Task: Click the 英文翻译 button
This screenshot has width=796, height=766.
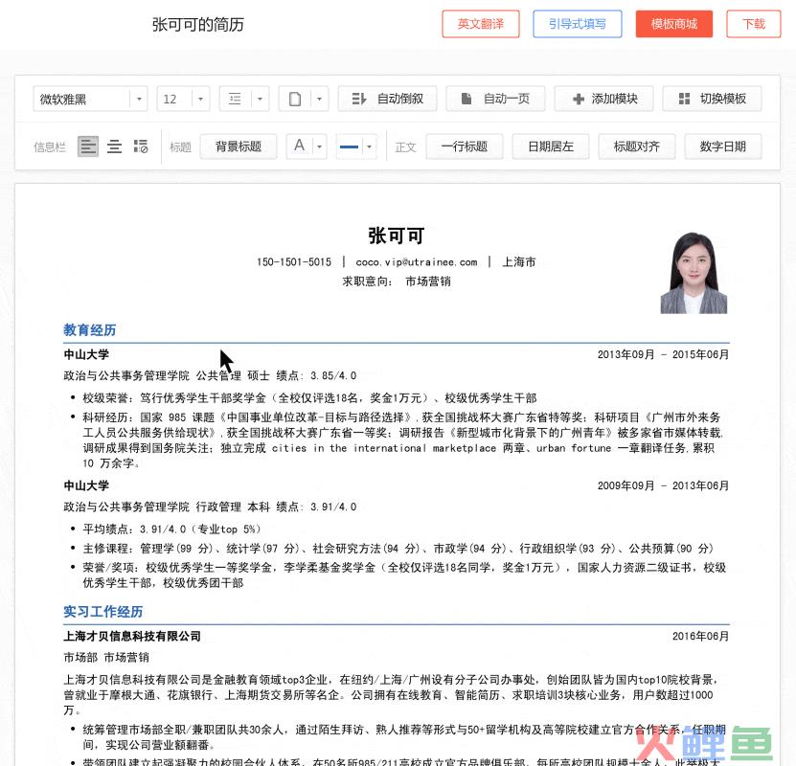Action: click(x=480, y=24)
